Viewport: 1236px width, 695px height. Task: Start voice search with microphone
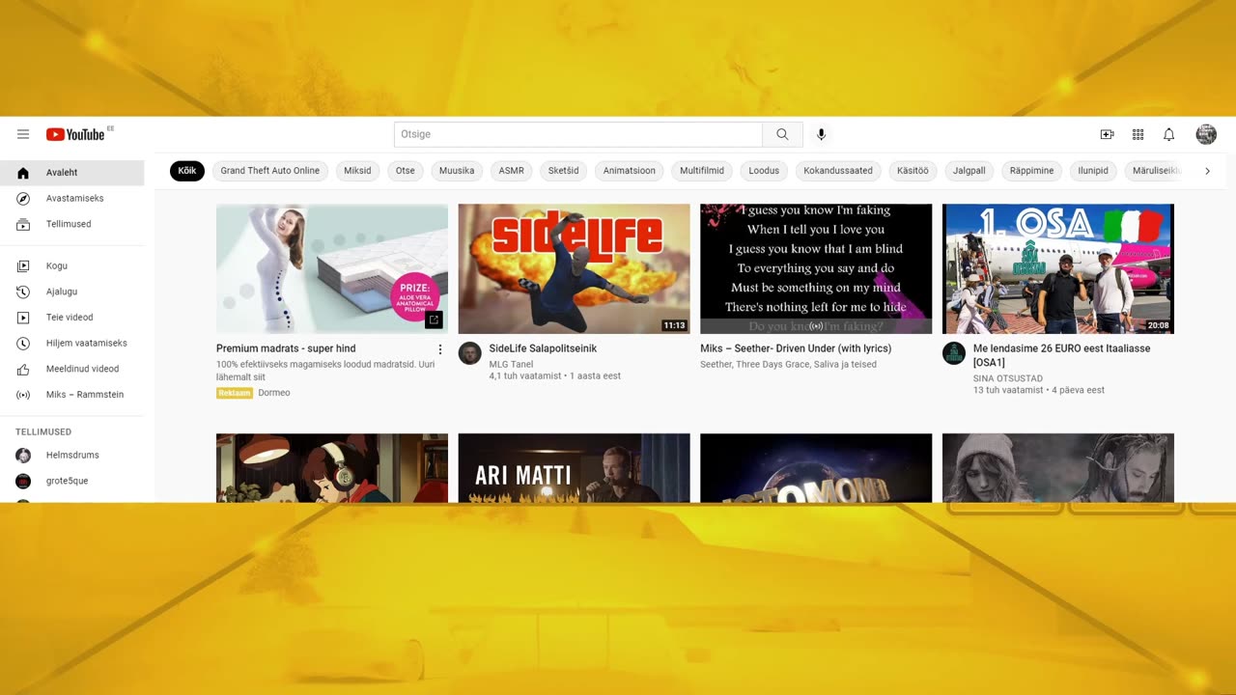tap(821, 134)
